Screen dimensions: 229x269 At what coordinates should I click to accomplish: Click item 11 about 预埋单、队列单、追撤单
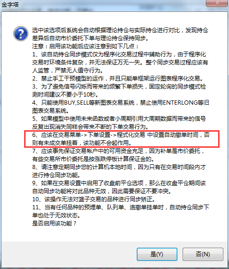pyautogui.click(x=121, y=211)
